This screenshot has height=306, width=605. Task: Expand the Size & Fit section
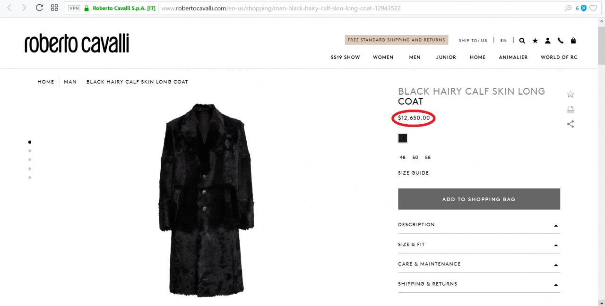pos(479,245)
